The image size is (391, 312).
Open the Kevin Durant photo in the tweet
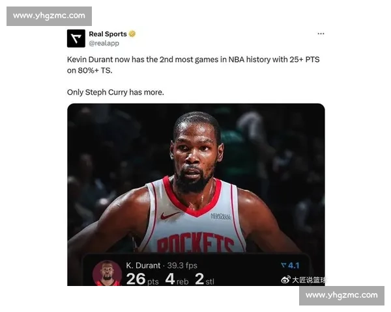coord(196,194)
